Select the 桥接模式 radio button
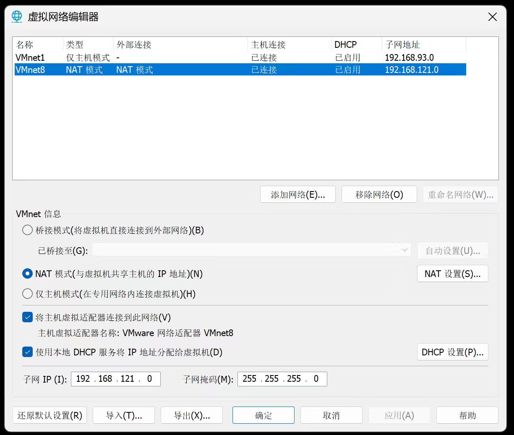 pyautogui.click(x=27, y=230)
